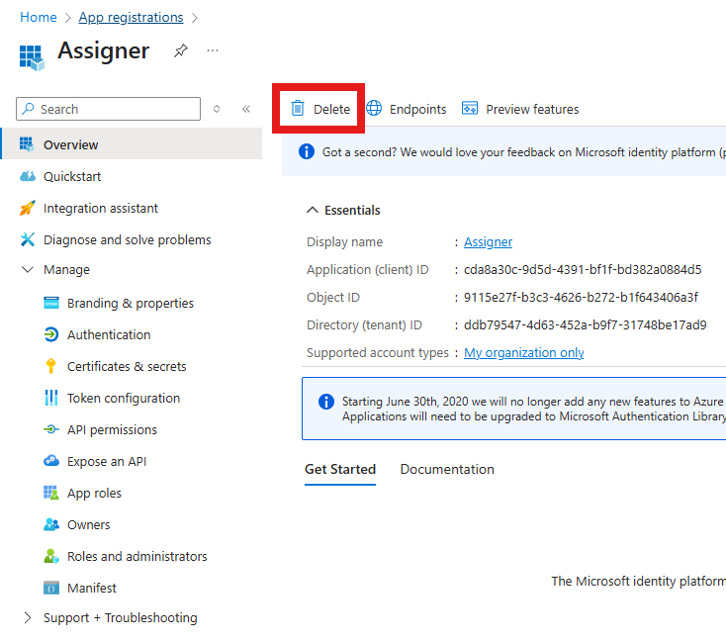Click the Endpoints button label
The height and width of the screenshot is (642, 726).
coord(417,109)
